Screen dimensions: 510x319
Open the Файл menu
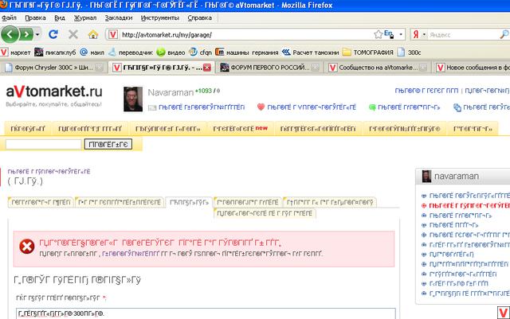[10, 18]
